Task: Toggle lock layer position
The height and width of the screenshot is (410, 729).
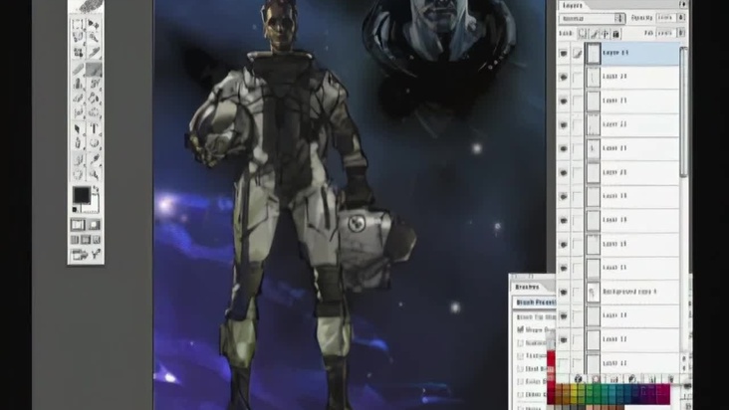Action: coord(605,34)
